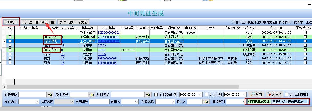Open invoice link 00005
This screenshot has width=312, height=111.
(102, 54)
